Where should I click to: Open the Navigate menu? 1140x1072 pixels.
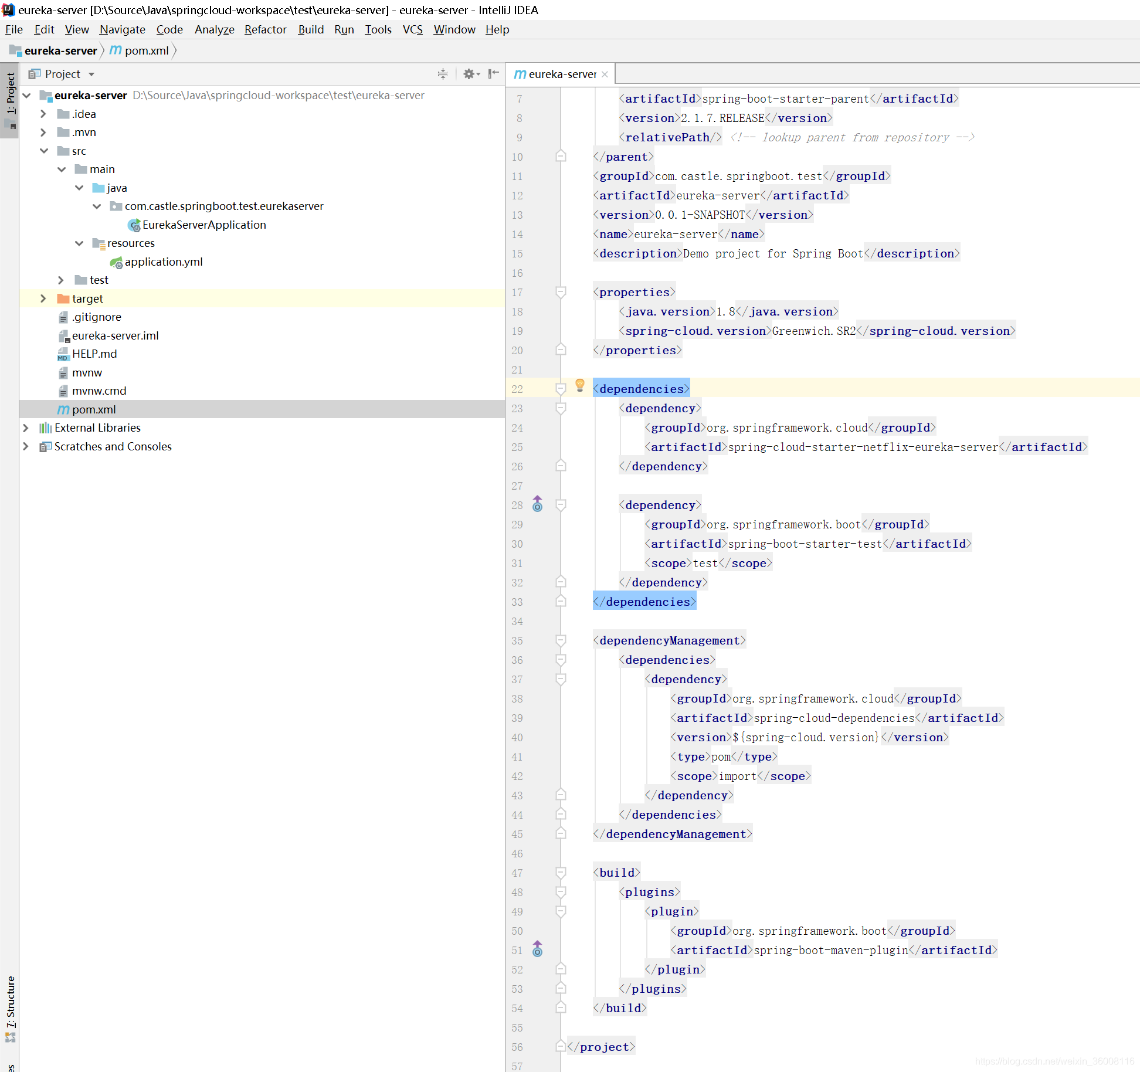(123, 29)
